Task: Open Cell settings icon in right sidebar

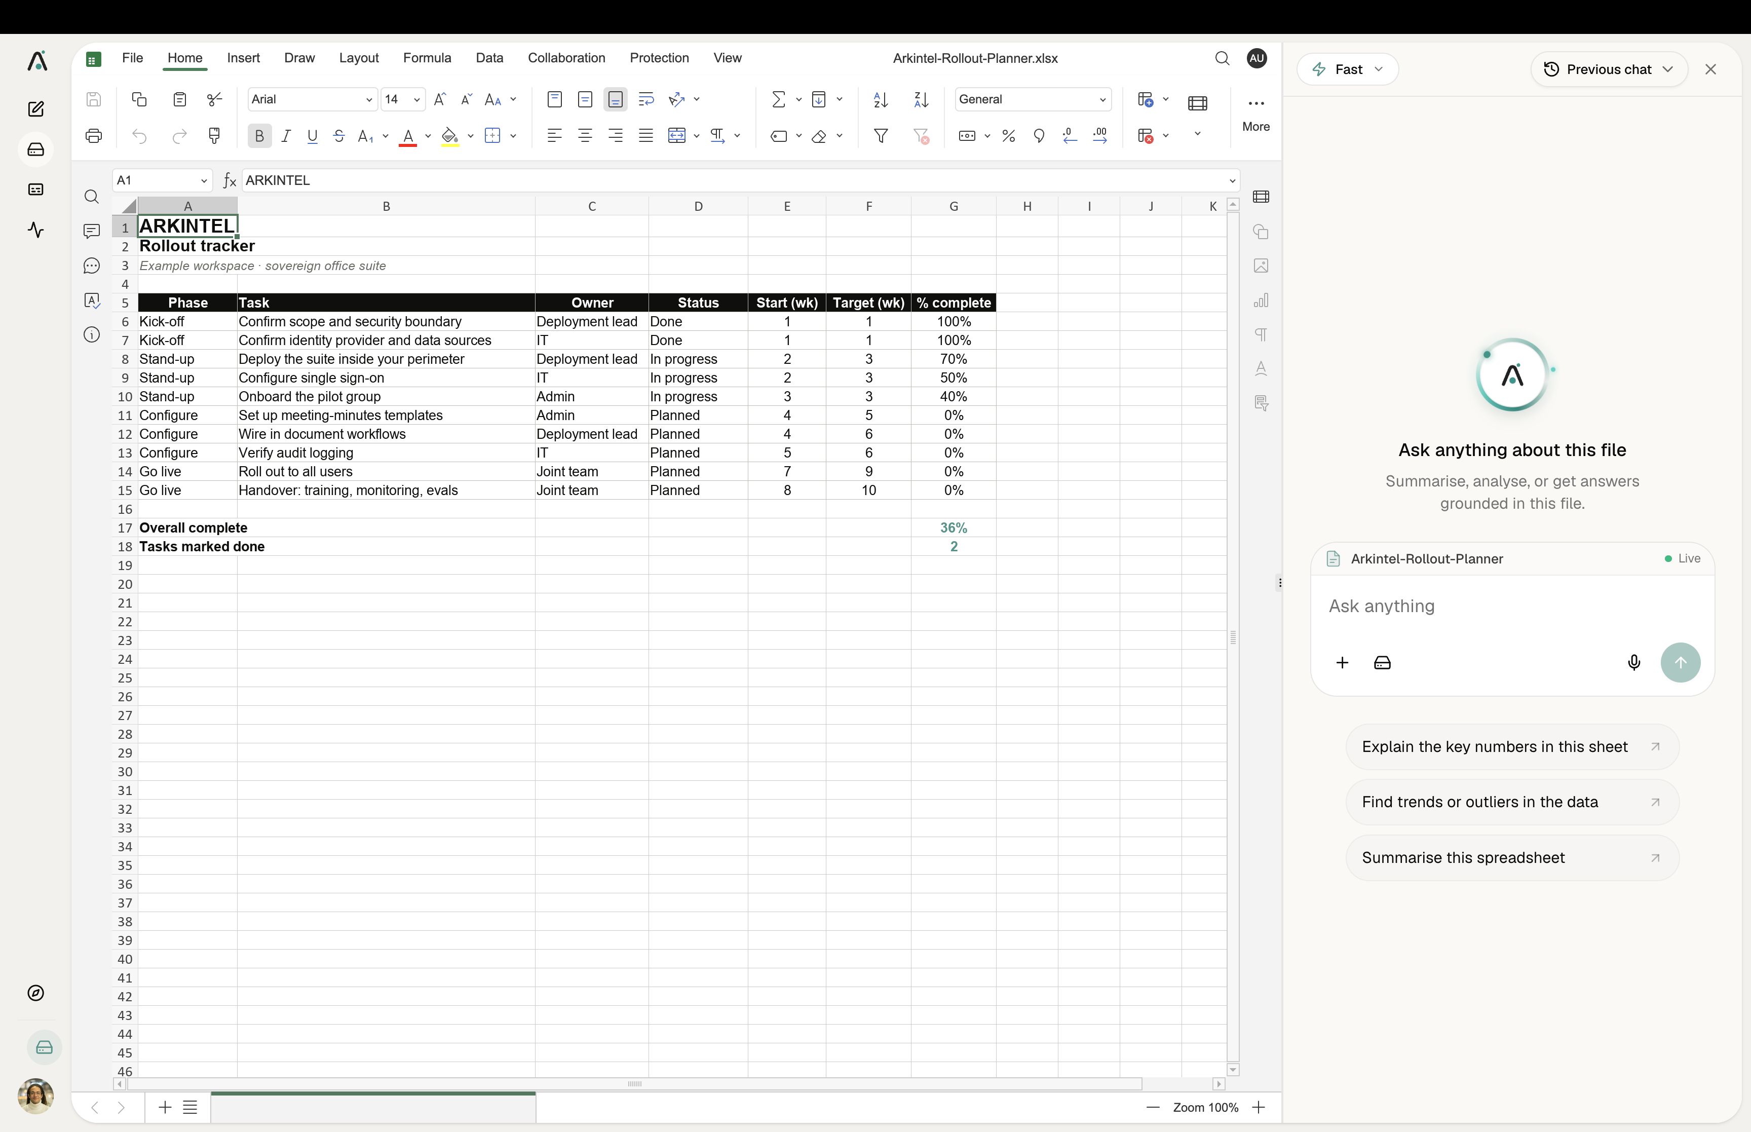Action: pos(1261,197)
